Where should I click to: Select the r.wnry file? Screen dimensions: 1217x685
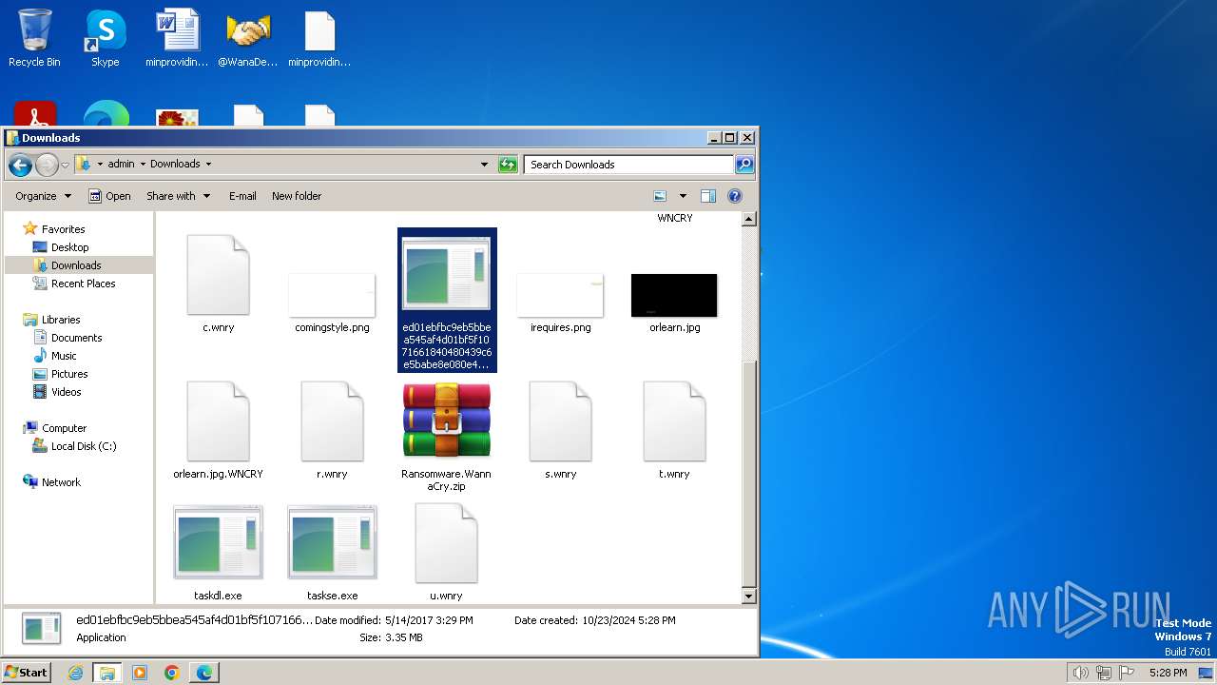click(x=332, y=430)
